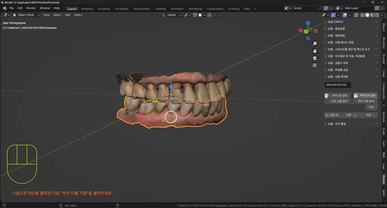Open overlays options dropdown arrow
The height and width of the screenshot is (208, 387).
pyautogui.click(x=350, y=15)
